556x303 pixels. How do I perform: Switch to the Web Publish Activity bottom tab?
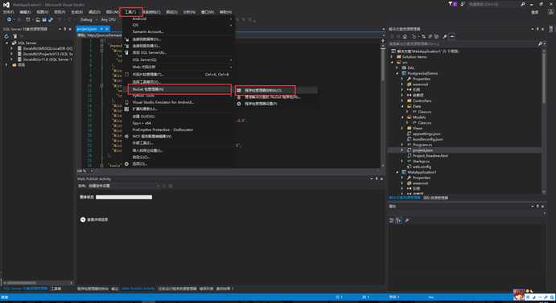tap(138, 289)
